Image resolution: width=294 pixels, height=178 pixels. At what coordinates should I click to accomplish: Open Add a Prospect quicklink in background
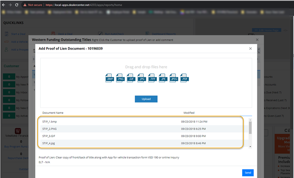tap(20, 49)
